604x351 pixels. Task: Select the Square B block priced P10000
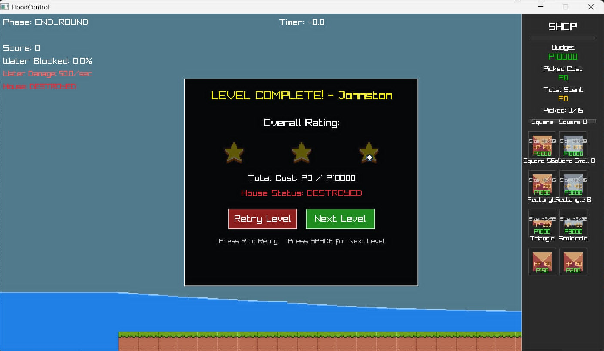(x=573, y=145)
